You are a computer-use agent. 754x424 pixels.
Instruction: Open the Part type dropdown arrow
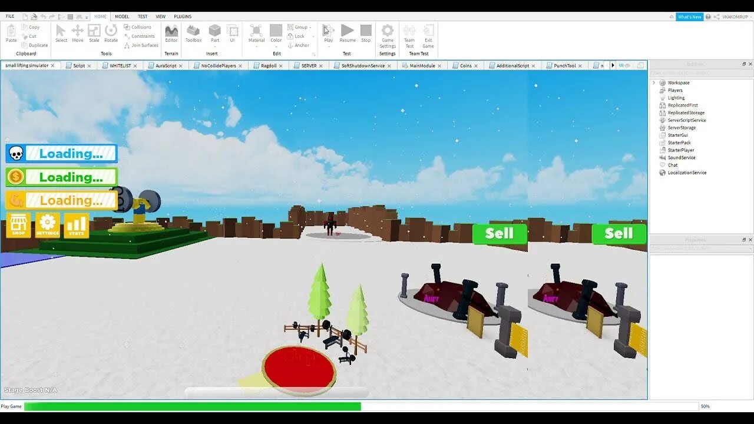tap(215, 46)
